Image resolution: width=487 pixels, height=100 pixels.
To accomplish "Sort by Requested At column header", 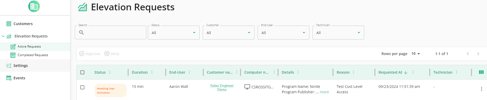I will point(390,72).
